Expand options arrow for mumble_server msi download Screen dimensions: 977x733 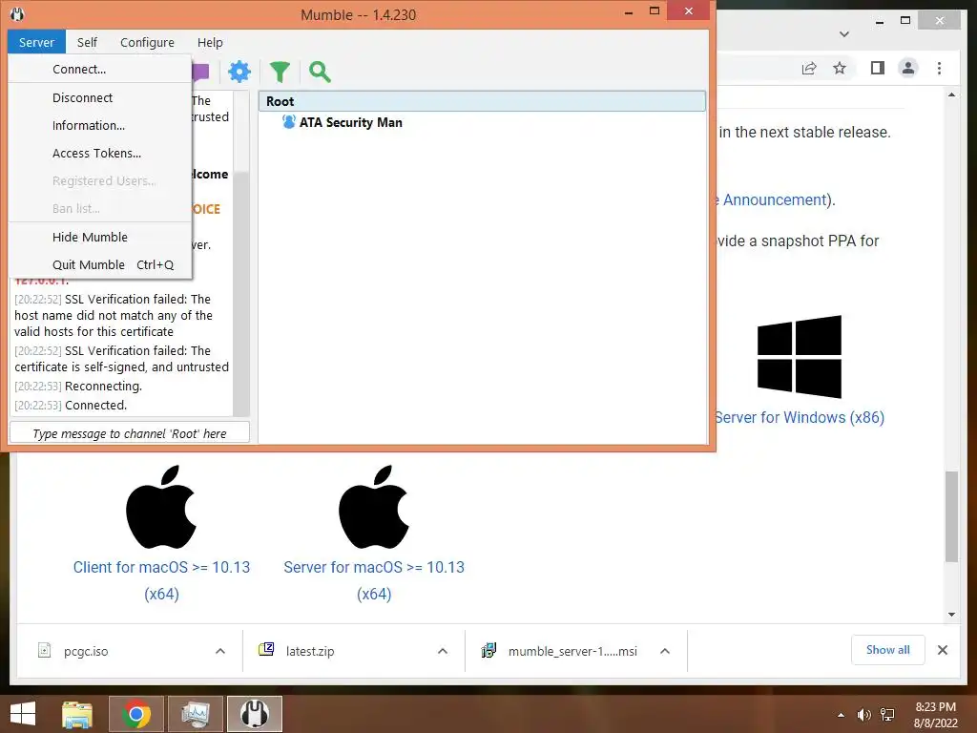pos(665,651)
